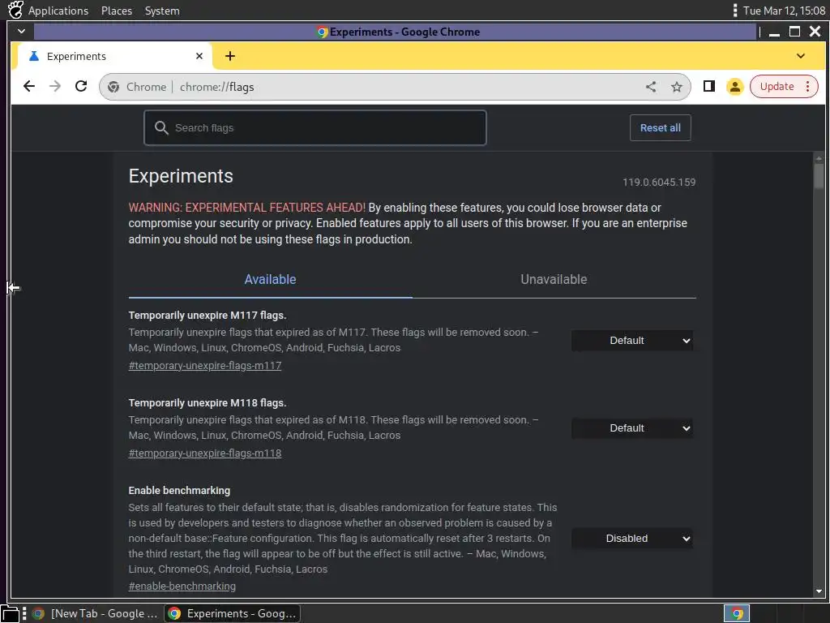
Task: Open the System menu
Action: tap(162, 11)
